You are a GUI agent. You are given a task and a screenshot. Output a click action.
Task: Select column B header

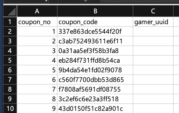pyautogui.click(x=95, y=11)
